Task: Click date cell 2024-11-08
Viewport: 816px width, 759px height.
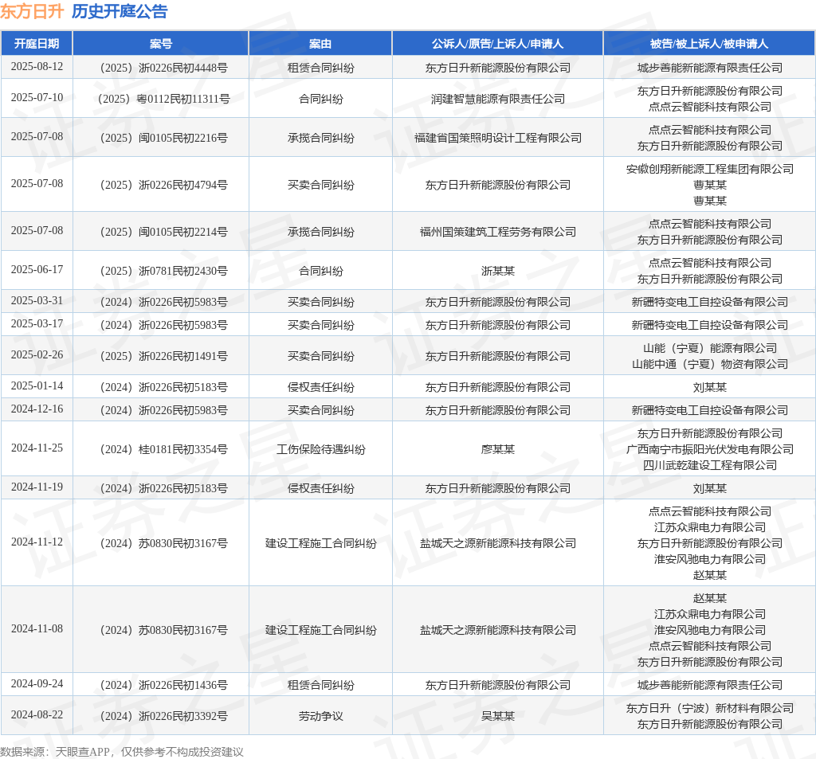Action: (37, 629)
